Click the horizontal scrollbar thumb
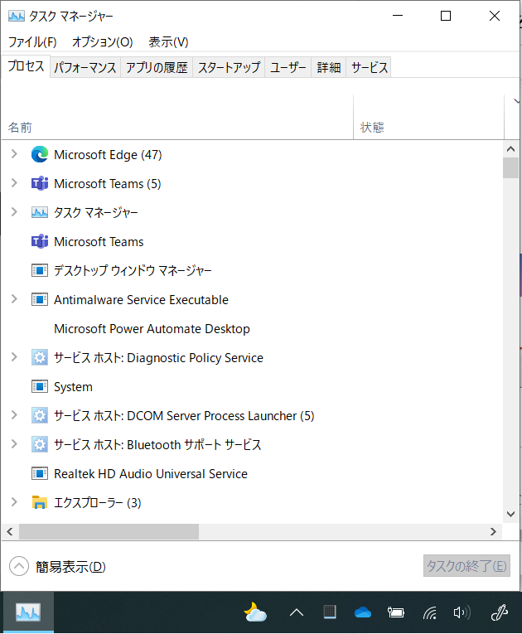522x634 pixels. pos(109,532)
